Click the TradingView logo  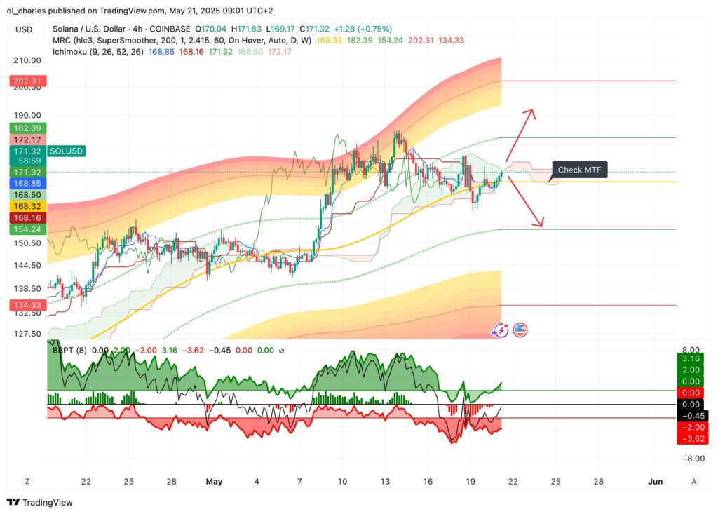tap(40, 502)
